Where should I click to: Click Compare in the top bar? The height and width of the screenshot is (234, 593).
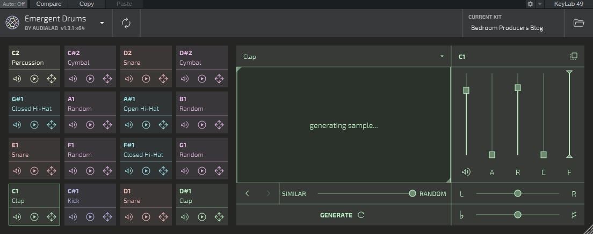click(x=48, y=4)
